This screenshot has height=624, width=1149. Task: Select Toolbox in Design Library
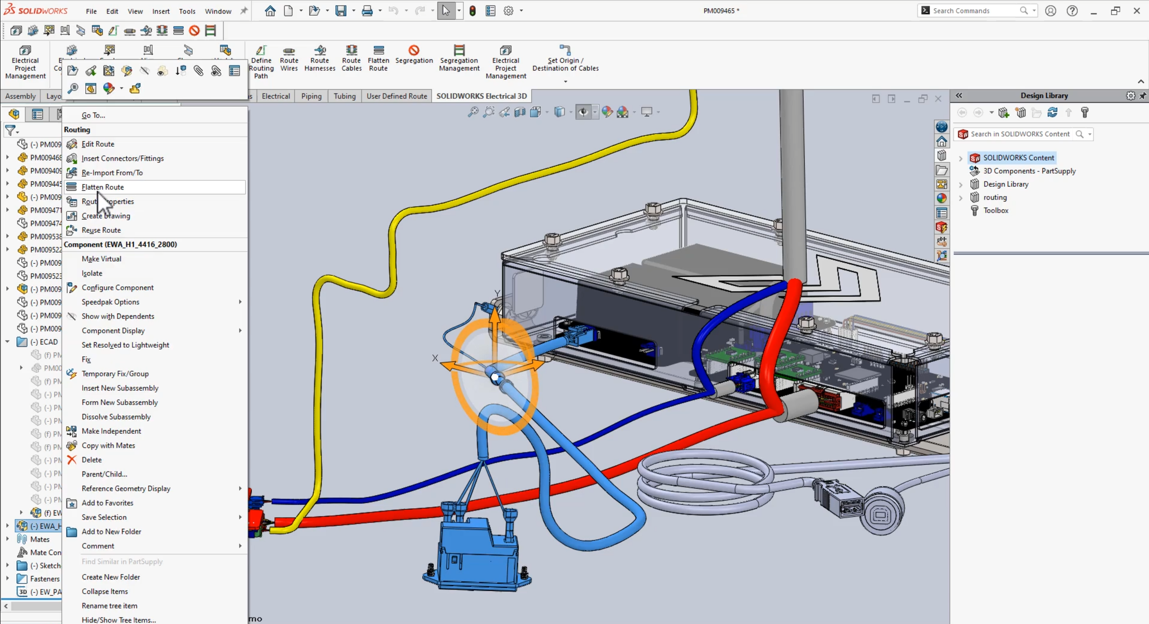coord(996,210)
